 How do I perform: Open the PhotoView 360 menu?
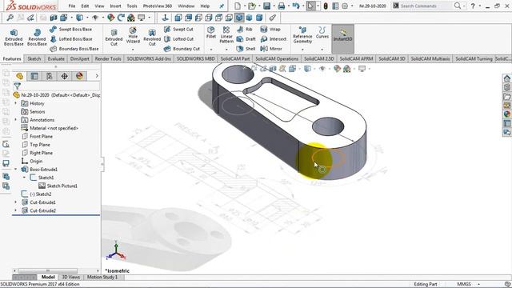point(158,6)
